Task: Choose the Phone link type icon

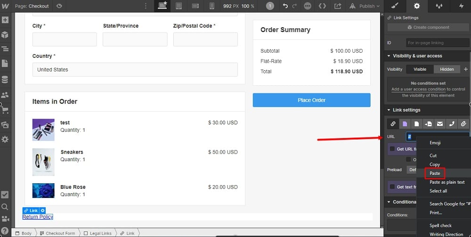Action: click(452, 124)
